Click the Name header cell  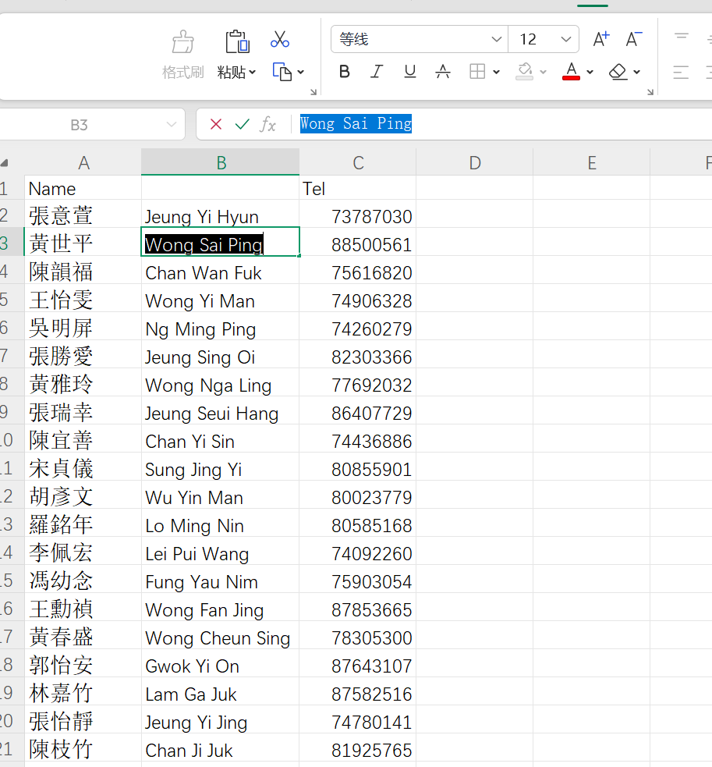[83, 188]
